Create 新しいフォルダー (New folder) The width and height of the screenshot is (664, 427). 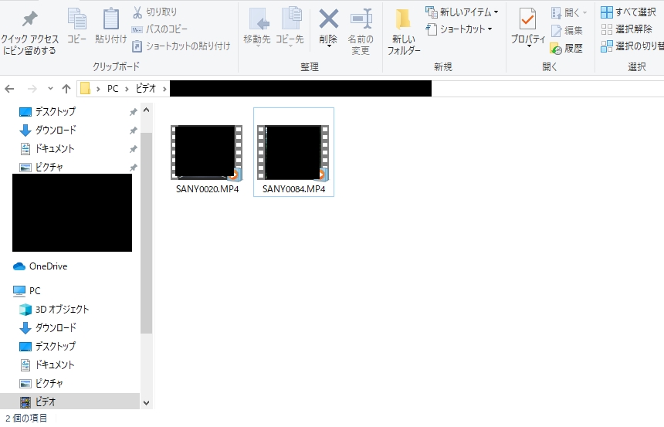[x=404, y=32]
